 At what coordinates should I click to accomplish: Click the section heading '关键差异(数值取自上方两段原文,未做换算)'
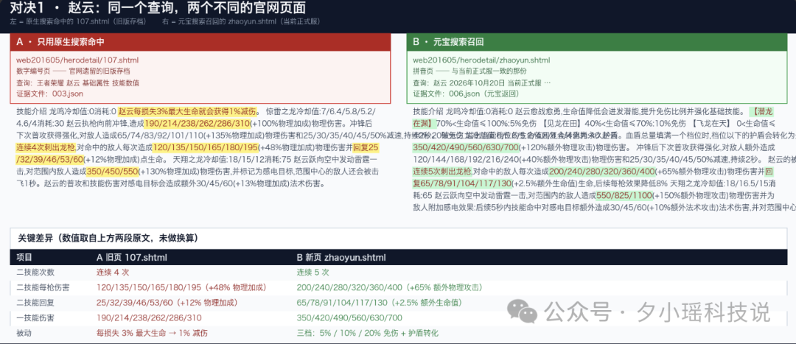(x=108, y=238)
